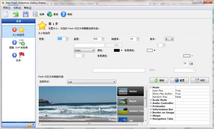Open the 任务 menu
This screenshot has width=214, height=129.
tap(17, 8)
